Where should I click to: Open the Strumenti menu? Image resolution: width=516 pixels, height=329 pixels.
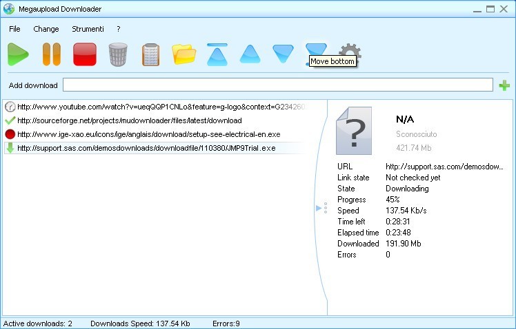88,29
